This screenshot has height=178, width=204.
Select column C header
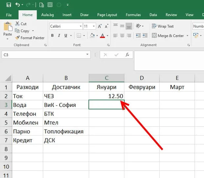pyautogui.click(x=107, y=78)
